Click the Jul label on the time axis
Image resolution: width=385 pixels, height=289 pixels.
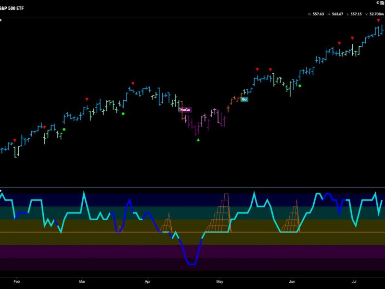click(x=354, y=281)
